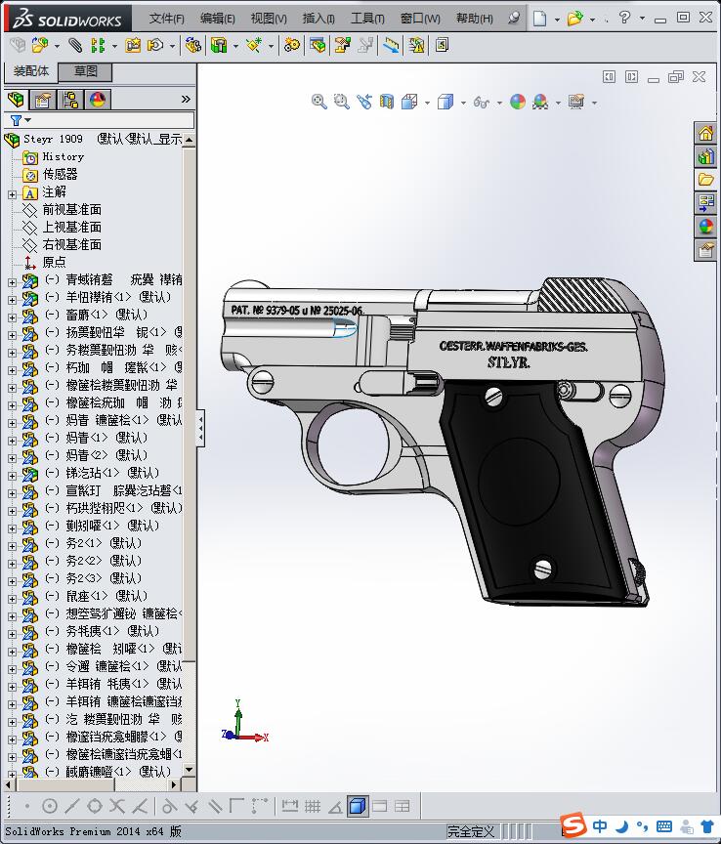Toggle quadrant snap in bottom toolbar
This screenshot has width=721, height=844.
[95, 806]
